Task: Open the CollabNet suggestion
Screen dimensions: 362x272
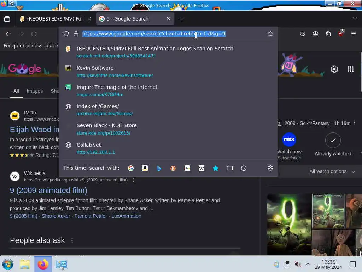Action: pyautogui.click(x=168, y=148)
